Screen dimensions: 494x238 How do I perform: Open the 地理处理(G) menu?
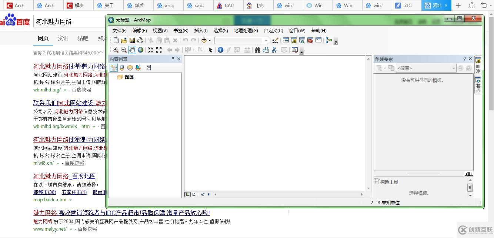coord(246,31)
